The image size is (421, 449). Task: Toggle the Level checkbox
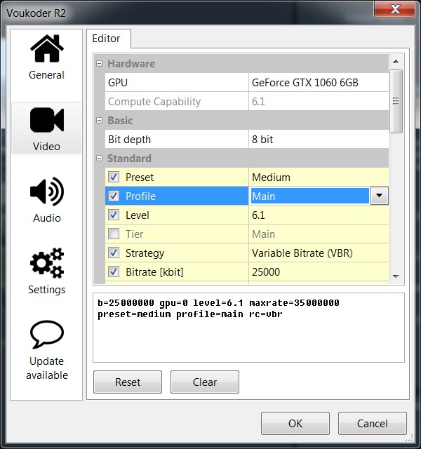click(114, 215)
